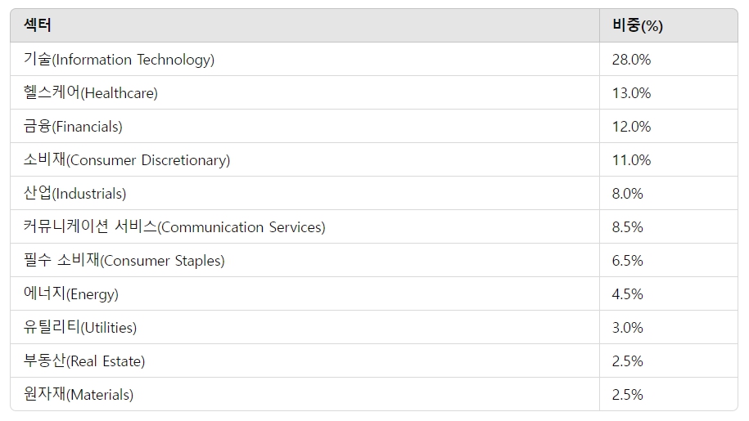Click the 비중(%) column header

637,25
